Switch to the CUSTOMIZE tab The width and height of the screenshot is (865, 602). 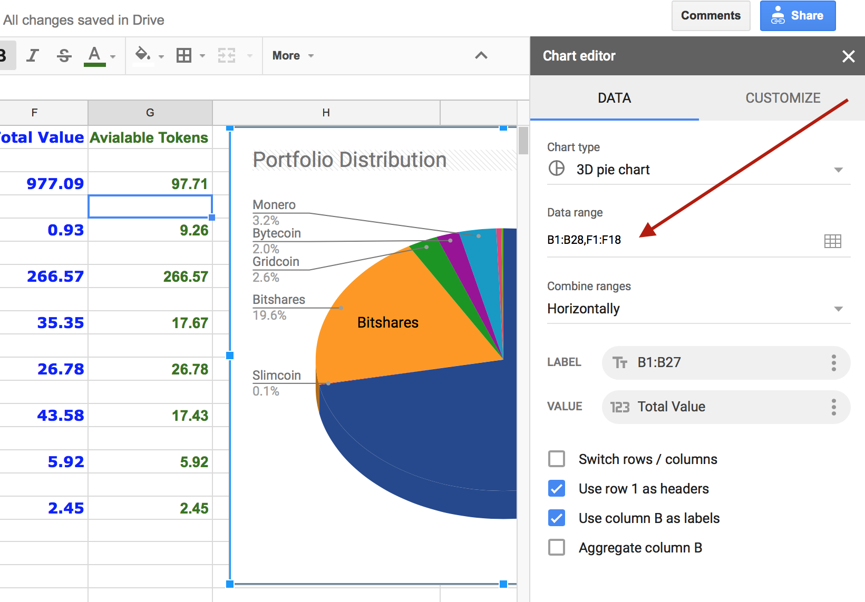(783, 98)
